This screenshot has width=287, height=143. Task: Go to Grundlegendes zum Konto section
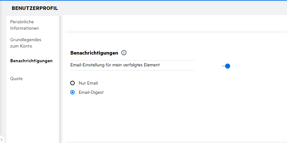(26, 43)
